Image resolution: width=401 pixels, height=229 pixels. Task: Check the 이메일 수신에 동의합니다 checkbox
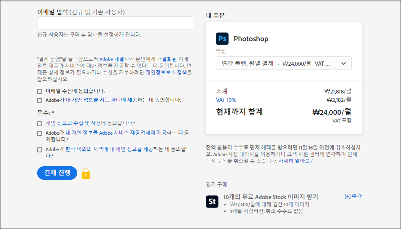coord(40,91)
